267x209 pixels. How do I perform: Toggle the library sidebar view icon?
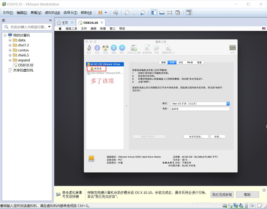pyautogui.click(x=154, y=12)
